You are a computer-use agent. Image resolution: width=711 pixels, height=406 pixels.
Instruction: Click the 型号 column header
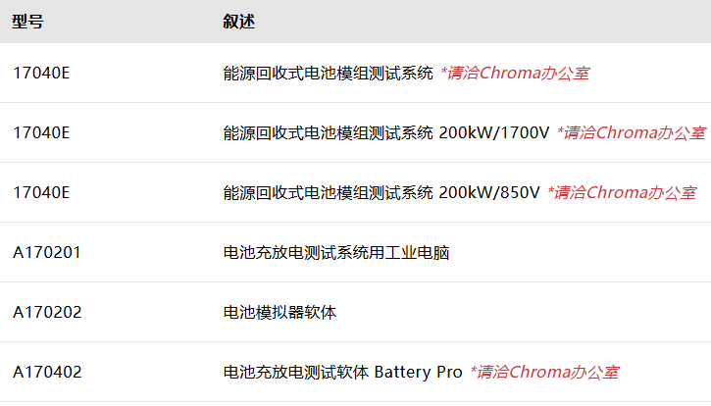tap(27, 22)
